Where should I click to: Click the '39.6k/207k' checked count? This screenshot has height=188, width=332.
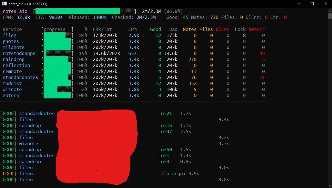(x=106, y=53)
